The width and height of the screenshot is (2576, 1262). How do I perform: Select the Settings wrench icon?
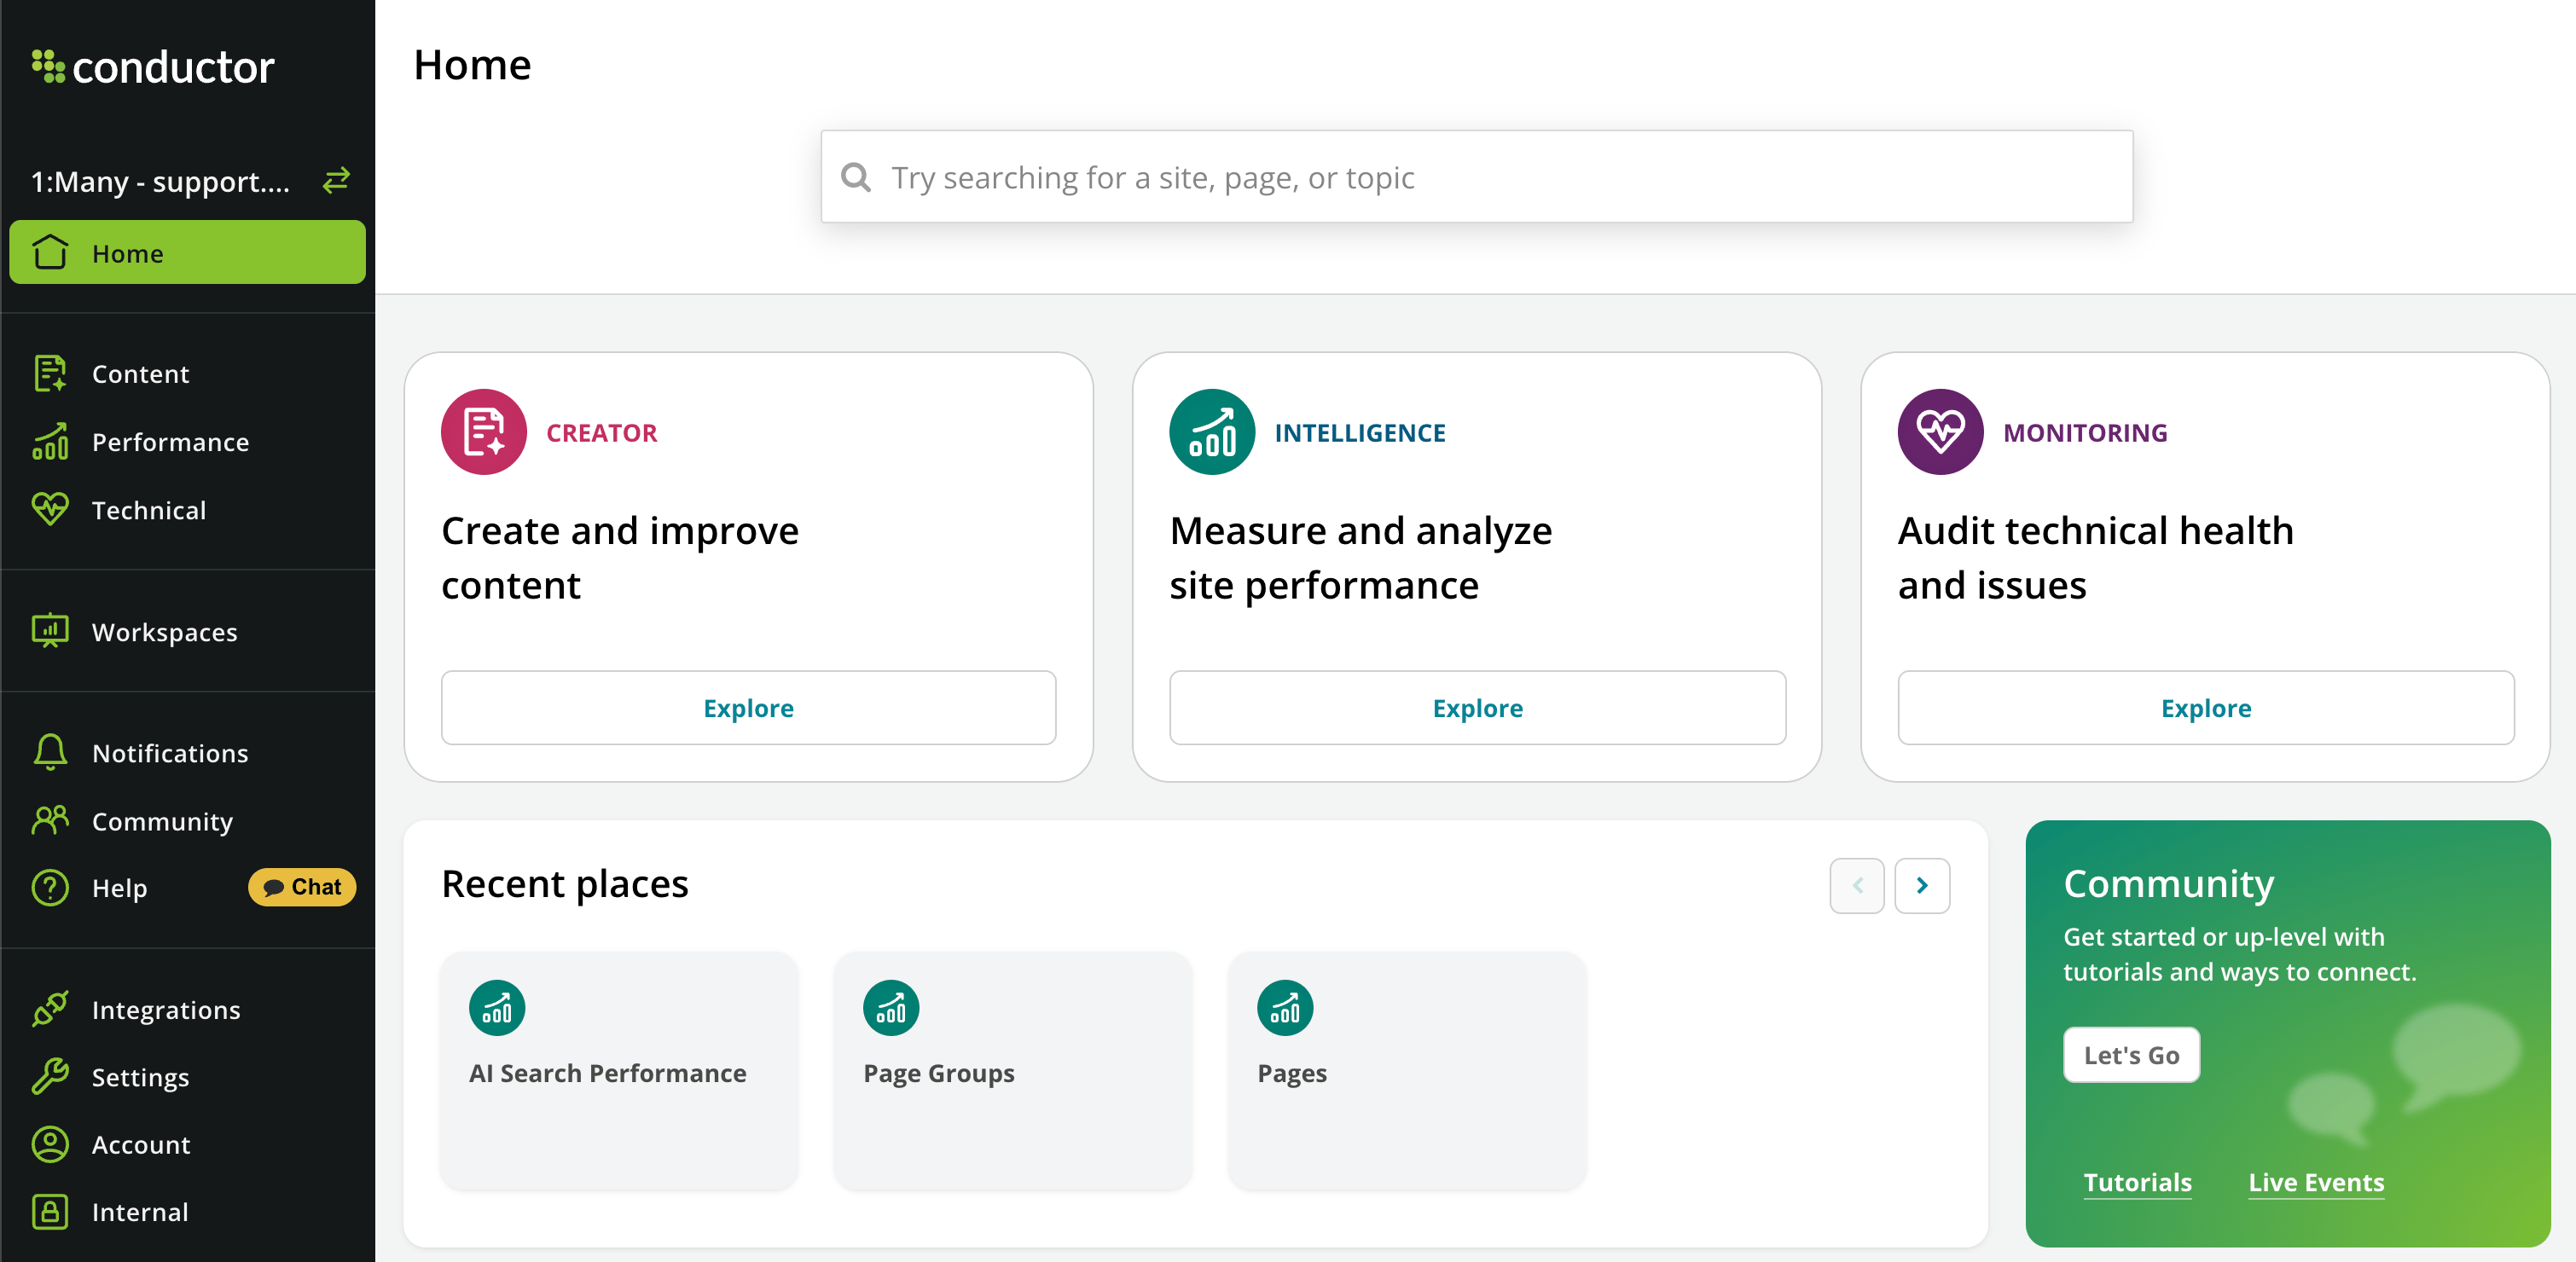(50, 1076)
